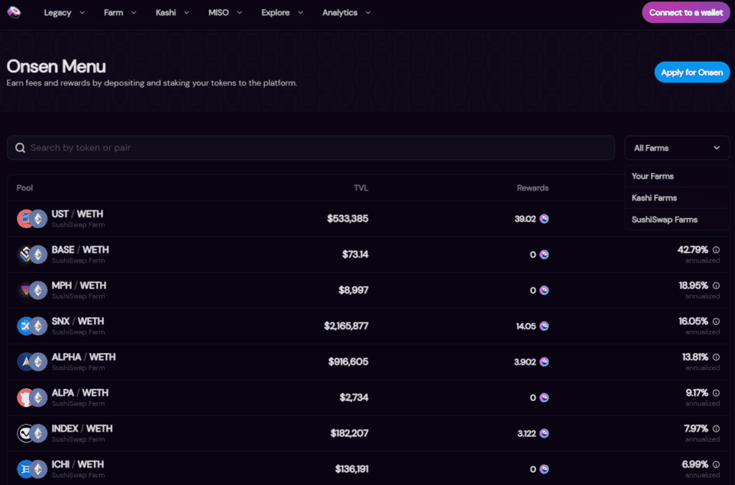735x485 pixels.
Task: Open the ALPA / WETH farm row
Action: pos(368,397)
